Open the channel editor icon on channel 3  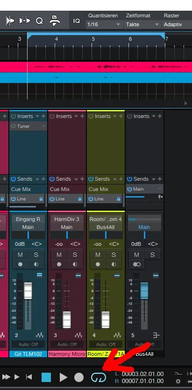click(78, 335)
